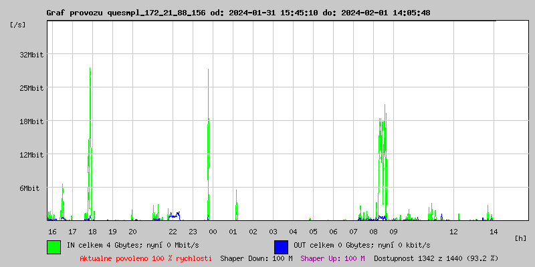Select hour 14 on the time axis
535x267 pixels.
click(x=494, y=232)
